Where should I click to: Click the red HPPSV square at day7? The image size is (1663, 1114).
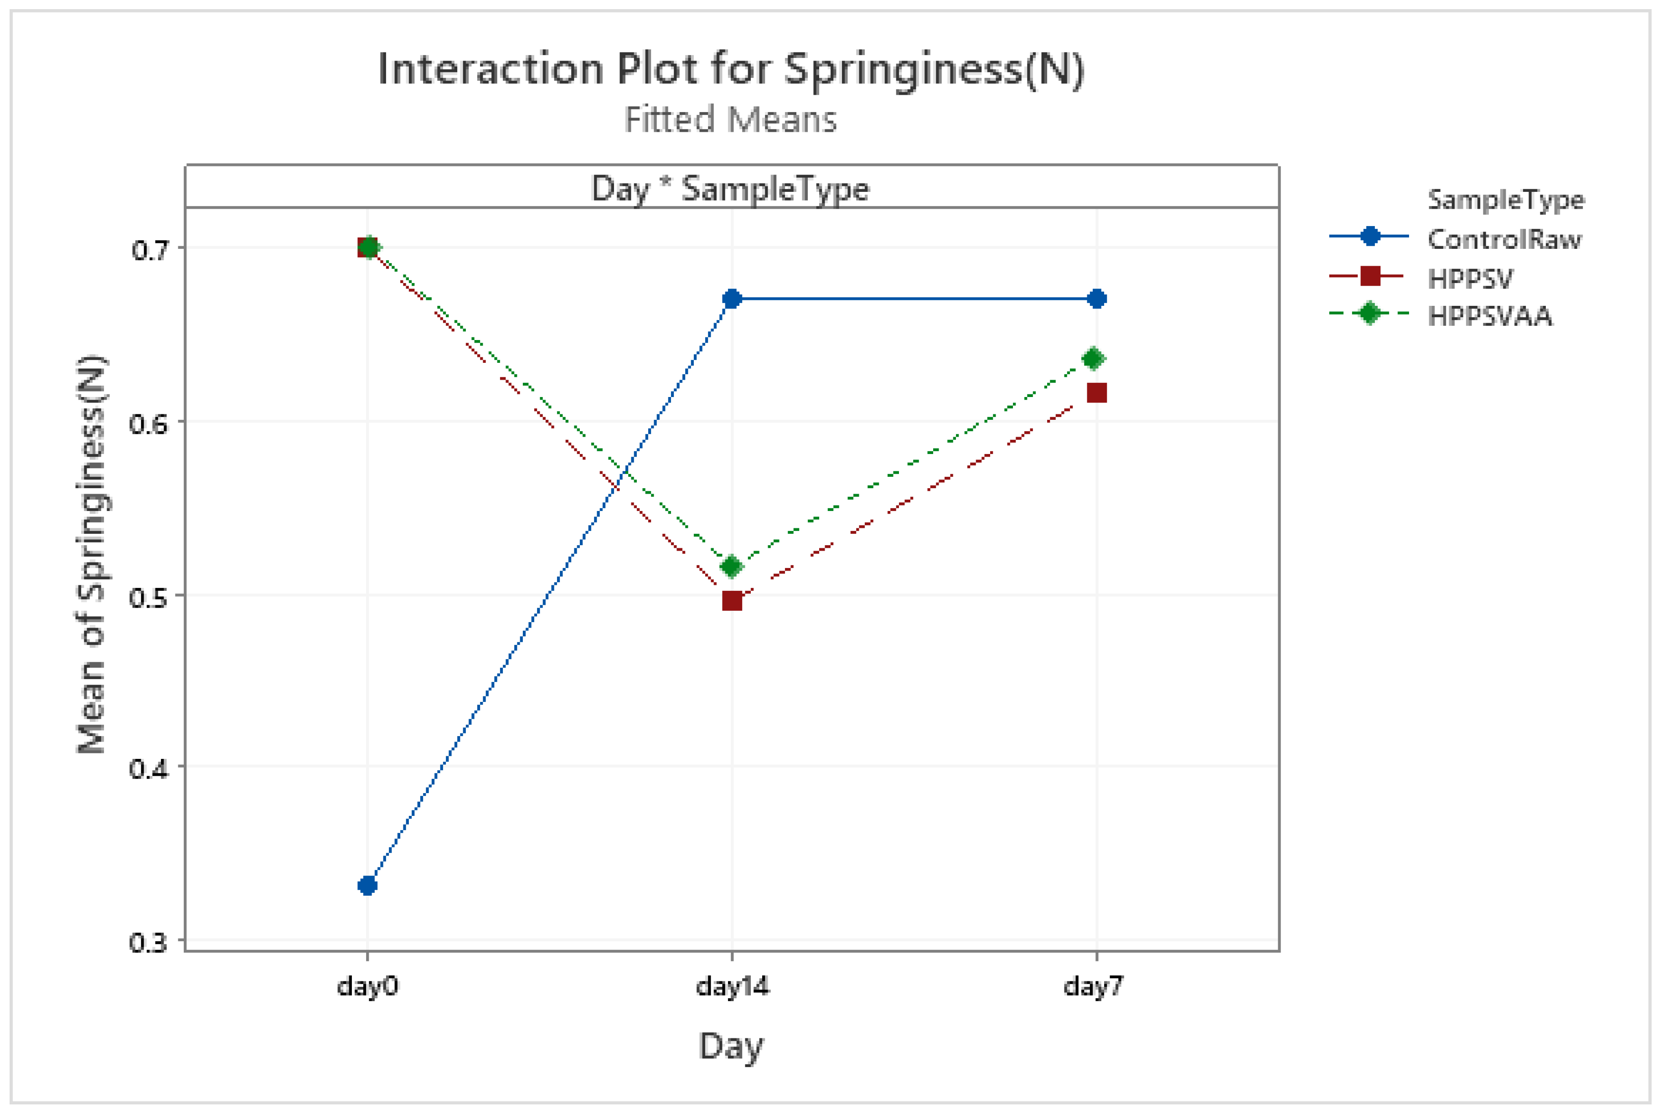(x=1096, y=393)
